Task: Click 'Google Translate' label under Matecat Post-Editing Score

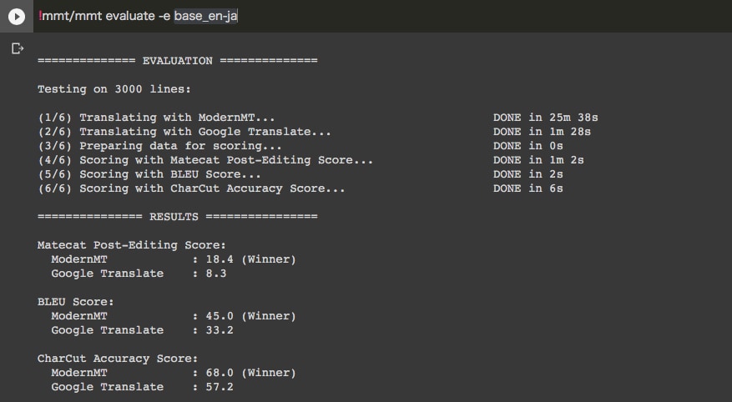Action: coord(108,274)
